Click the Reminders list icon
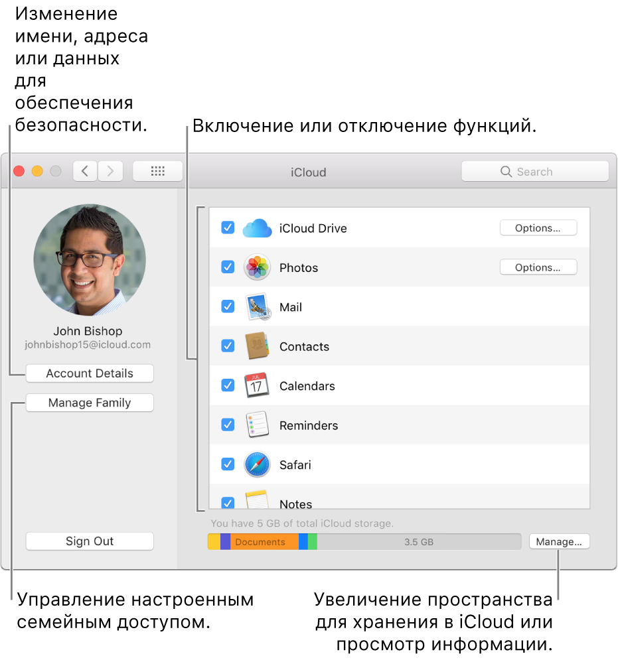This screenshot has height=660, width=618. (x=258, y=425)
